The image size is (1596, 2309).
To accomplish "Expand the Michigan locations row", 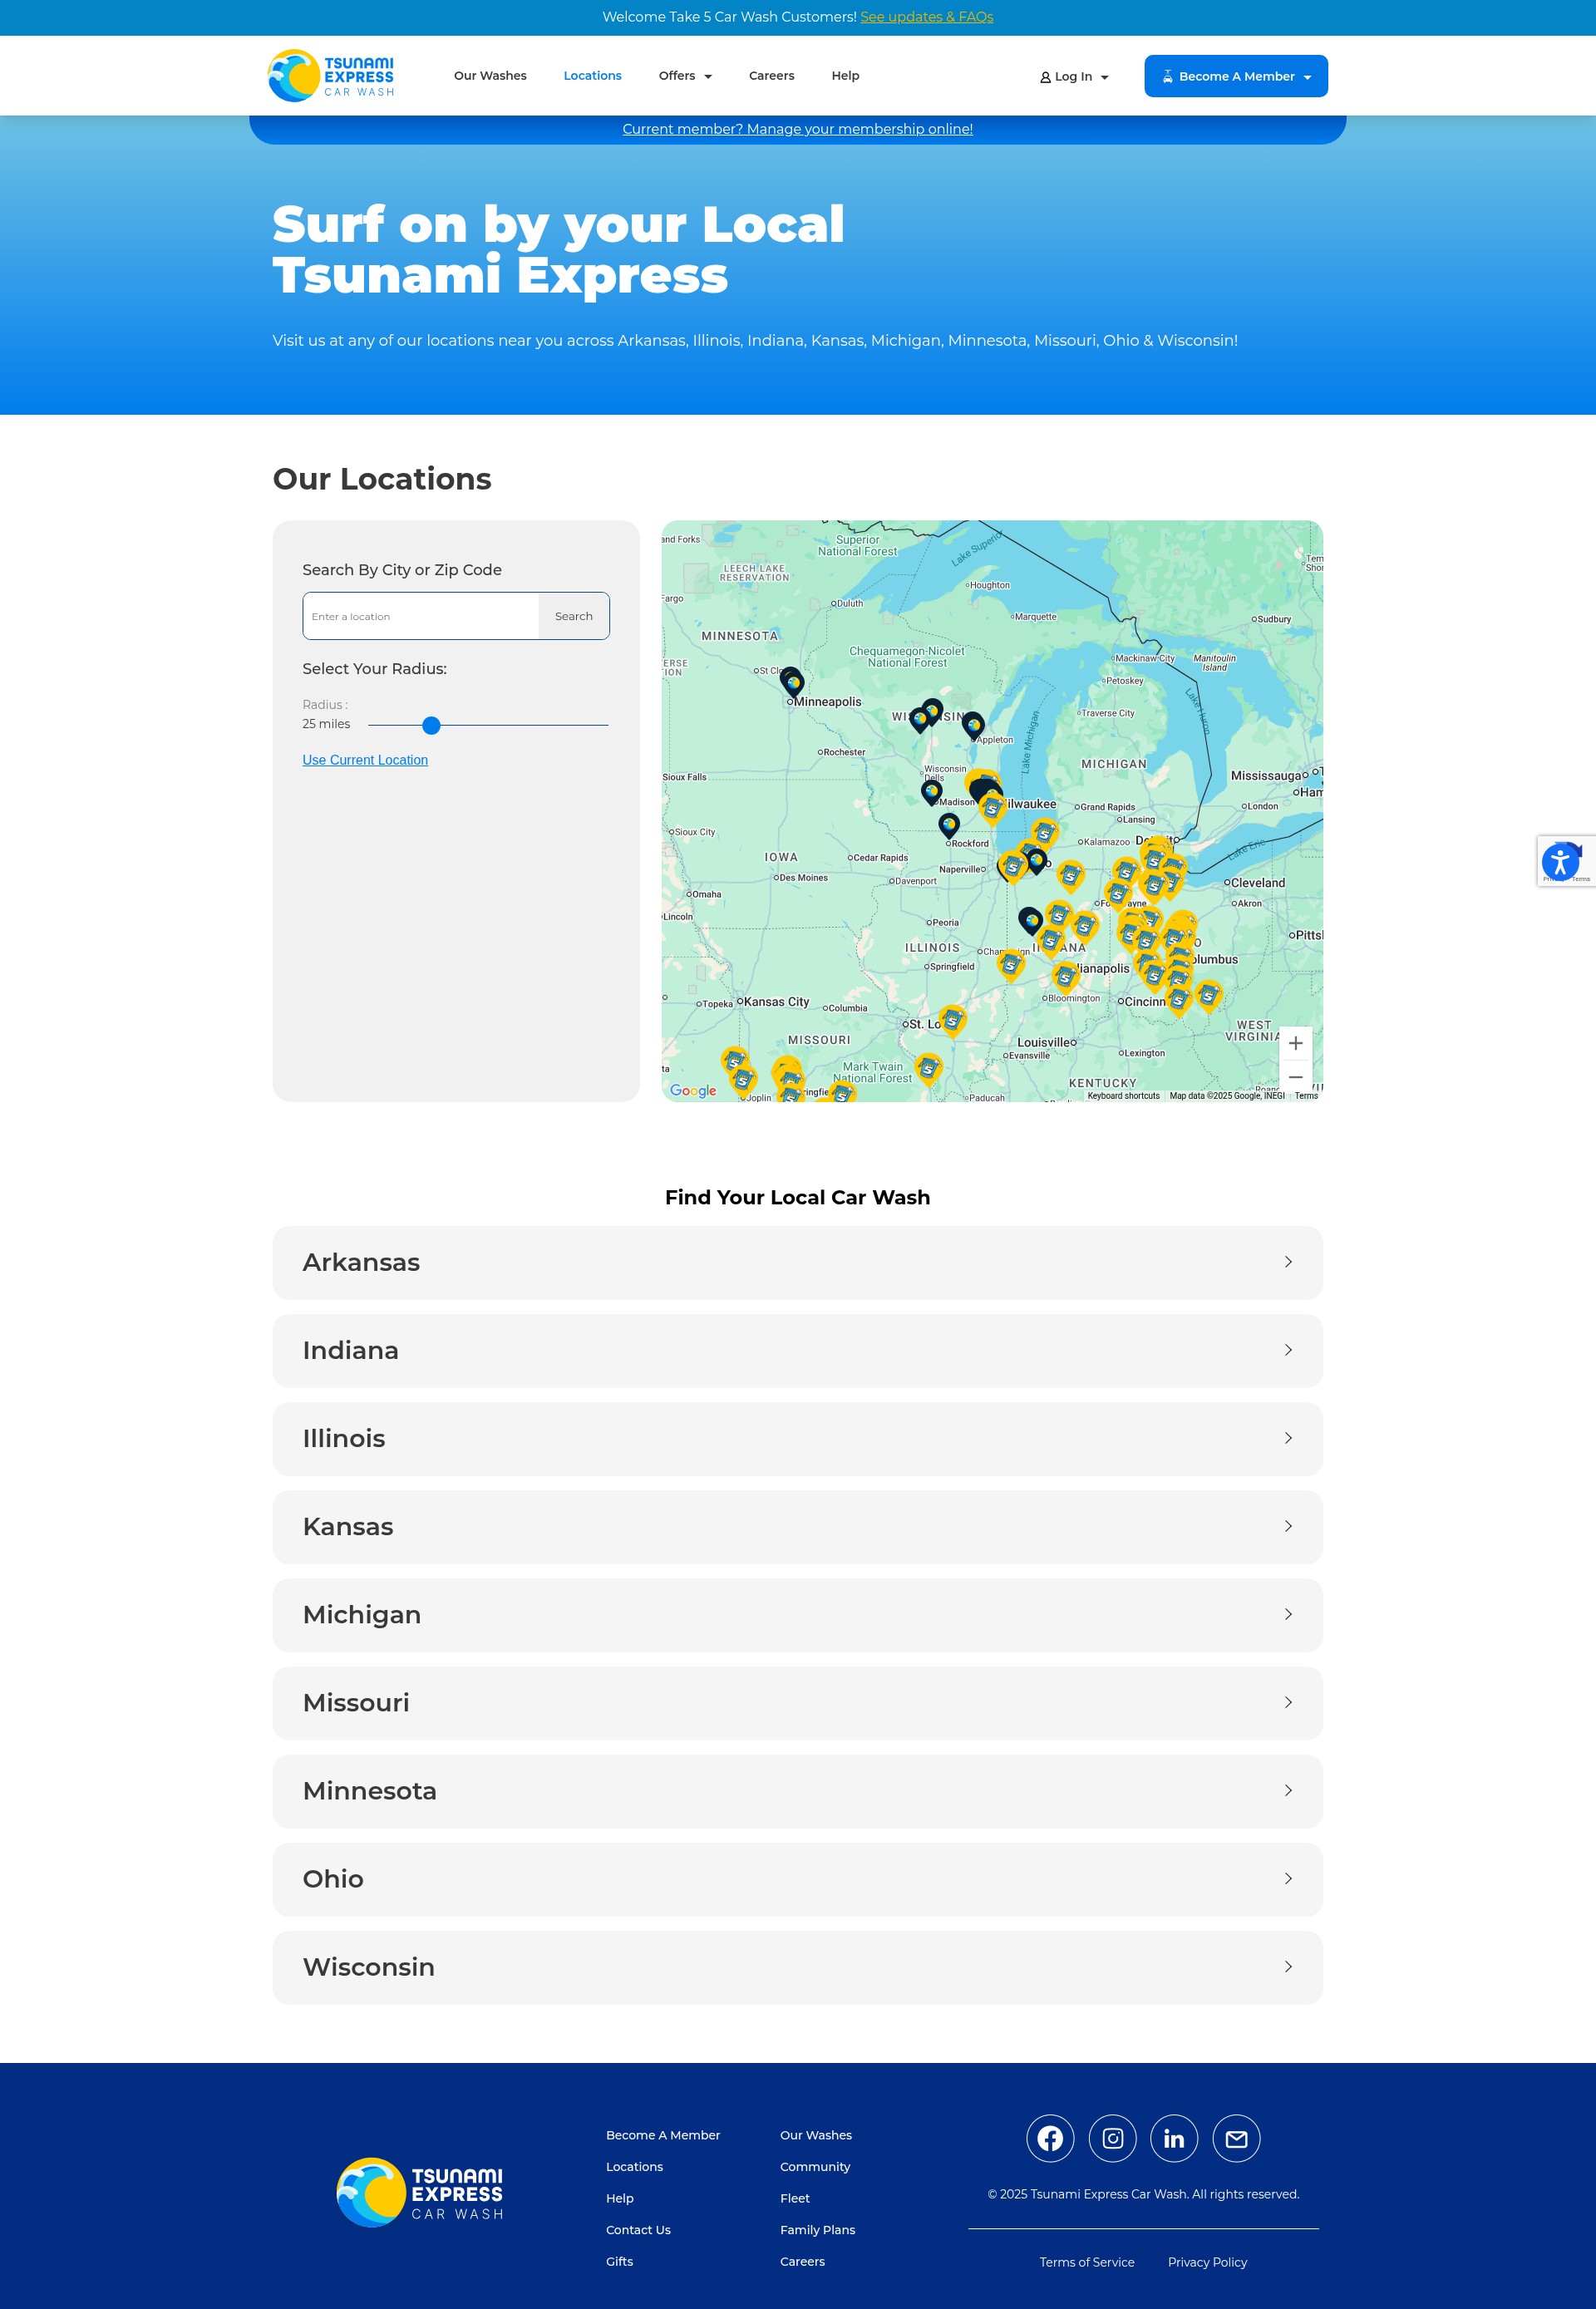I will tap(797, 1614).
